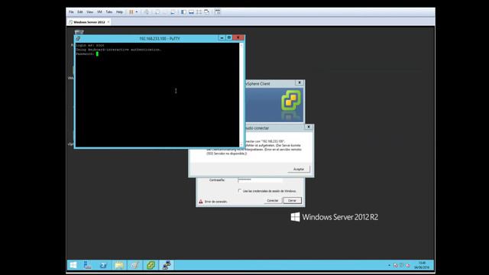Viewport: 489px width, 275px height.
Task: Click the Manage Snapshots toolbar icon
Action: [173, 12]
